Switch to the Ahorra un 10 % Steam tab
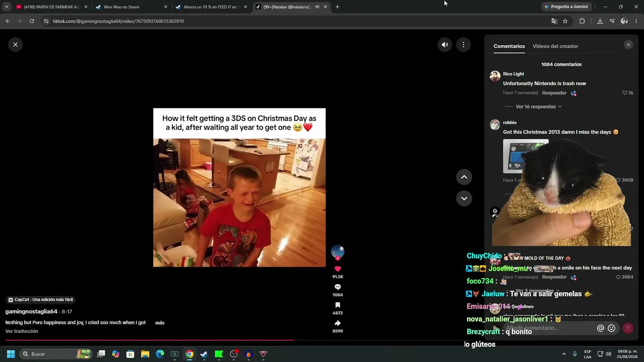This screenshot has height=362, width=644. [x=211, y=7]
